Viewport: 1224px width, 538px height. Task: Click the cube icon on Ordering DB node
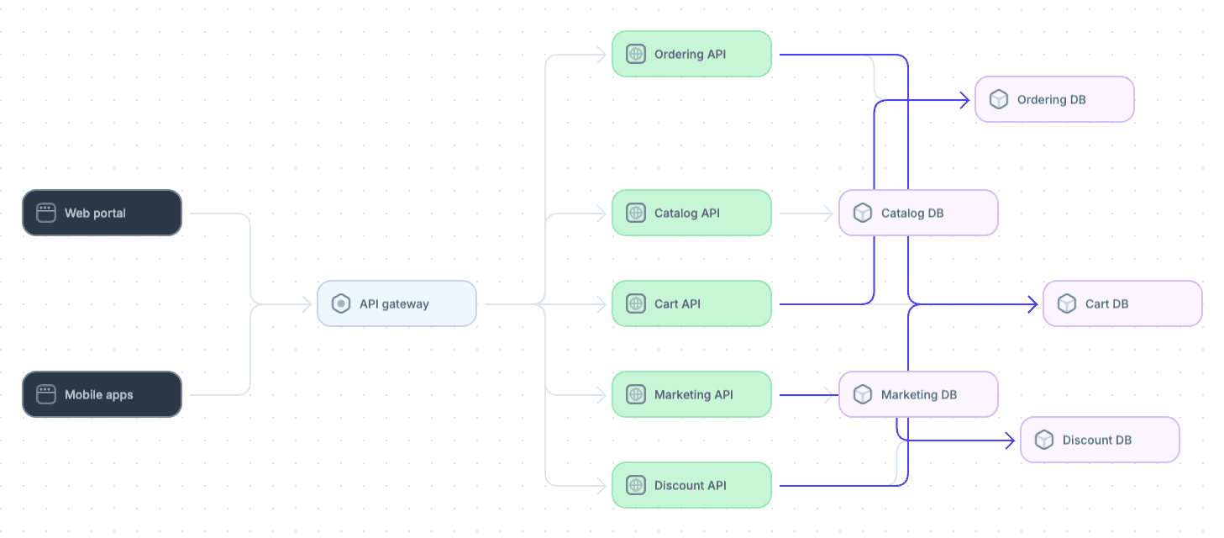coord(999,100)
